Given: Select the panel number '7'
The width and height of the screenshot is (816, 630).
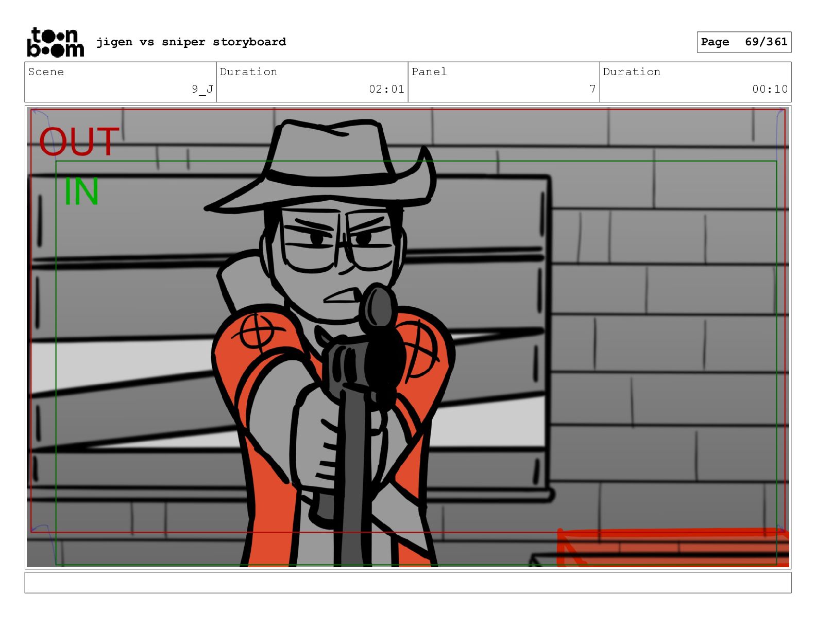Looking at the screenshot, I should point(592,89).
